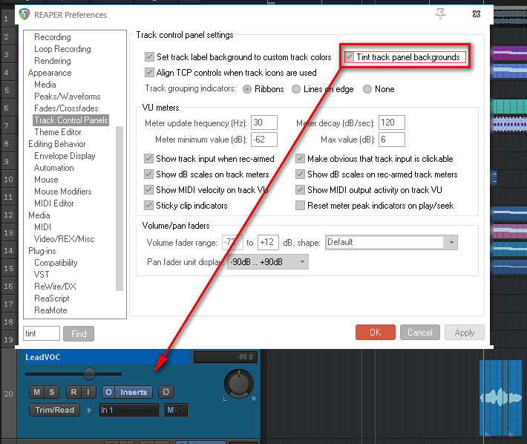Invert phase on the LeadVOC track
Screen dimensions: 527x444
point(166,392)
